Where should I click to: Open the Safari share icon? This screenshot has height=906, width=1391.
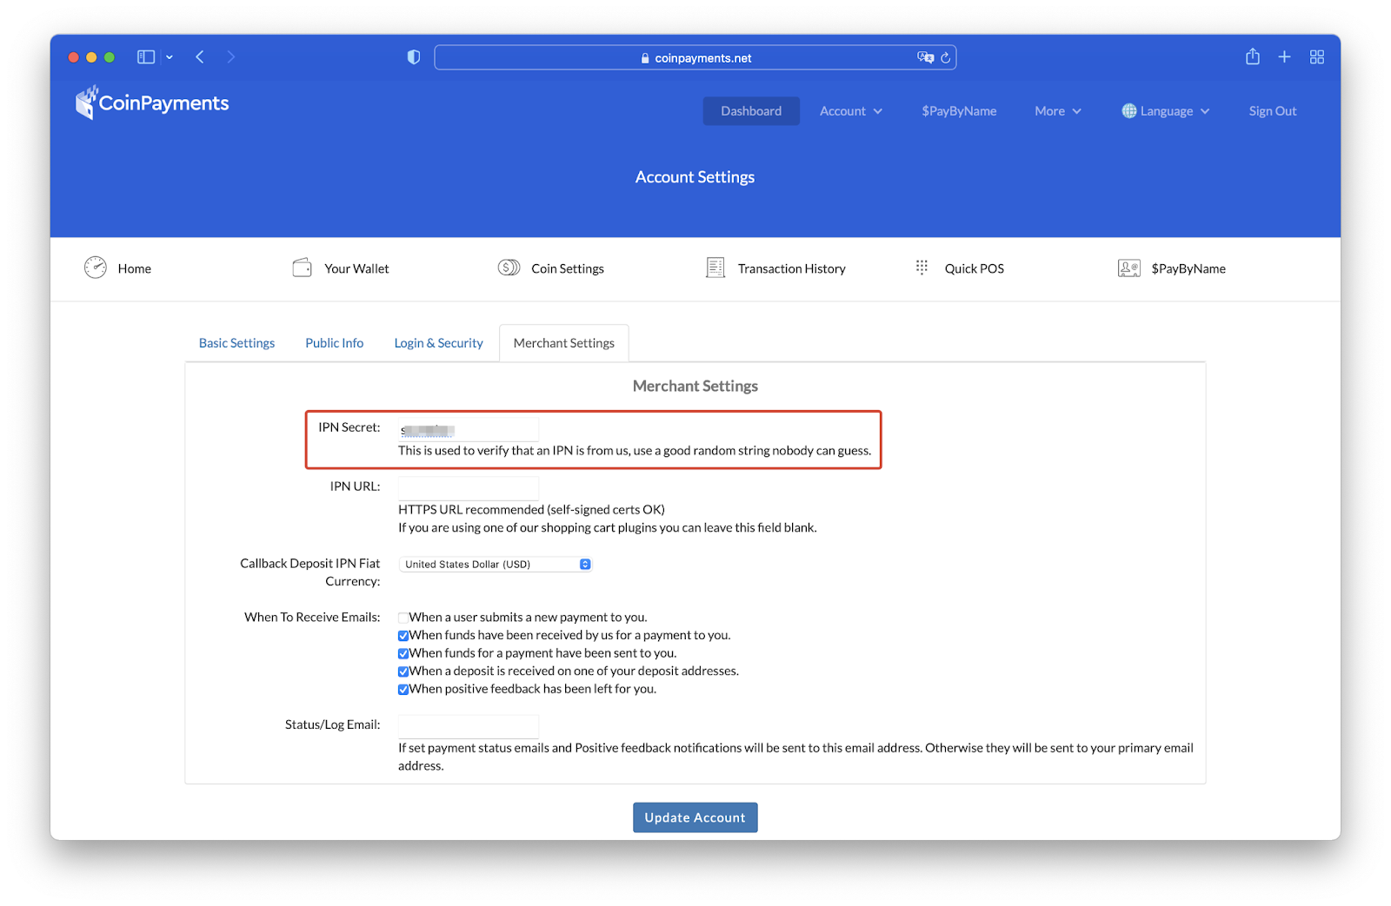[x=1253, y=56]
